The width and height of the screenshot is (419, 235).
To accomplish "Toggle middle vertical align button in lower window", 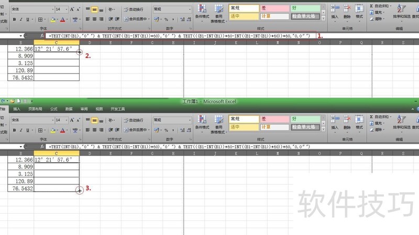I will tap(95, 120).
